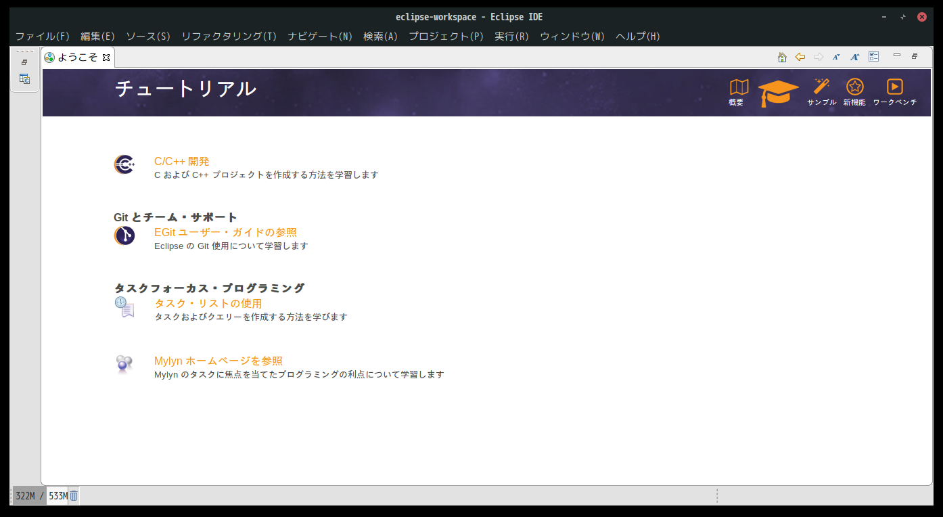Click the Home icon in Welcome toolbar
Image resolution: width=943 pixels, height=517 pixels.
tap(782, 58)
